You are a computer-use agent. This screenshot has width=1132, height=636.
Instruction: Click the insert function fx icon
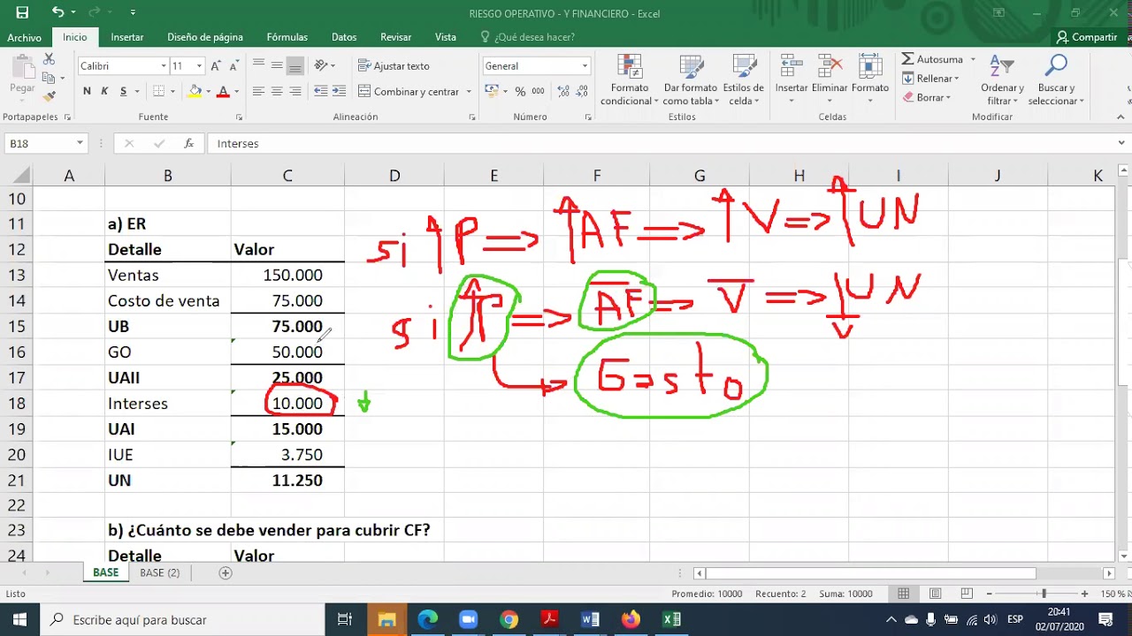coord(189,143)
